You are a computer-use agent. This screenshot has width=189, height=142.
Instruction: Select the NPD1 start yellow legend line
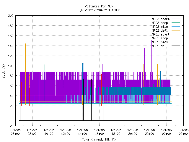point(176,34)
